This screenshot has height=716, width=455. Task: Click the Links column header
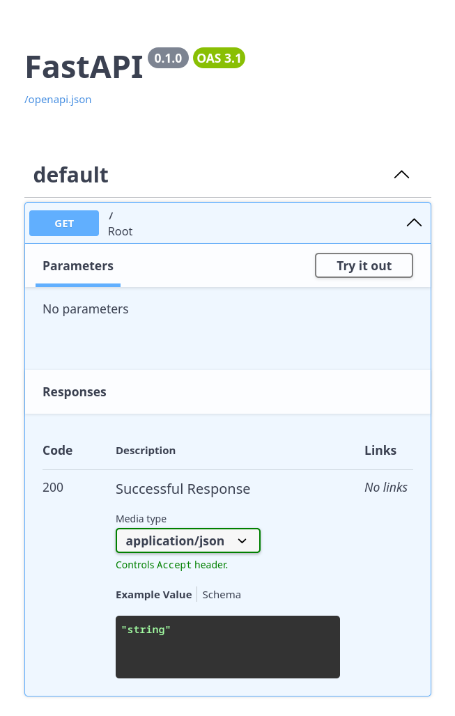click(x=380, y=450)
